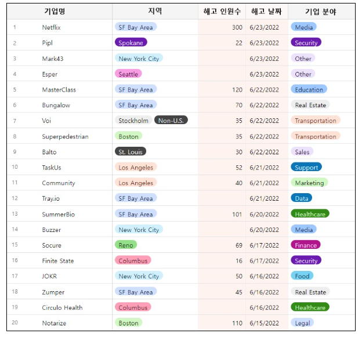Click the 기업명 column header
Image resolution: width=362 pixels, height=337 pixels.
[55, 11]
